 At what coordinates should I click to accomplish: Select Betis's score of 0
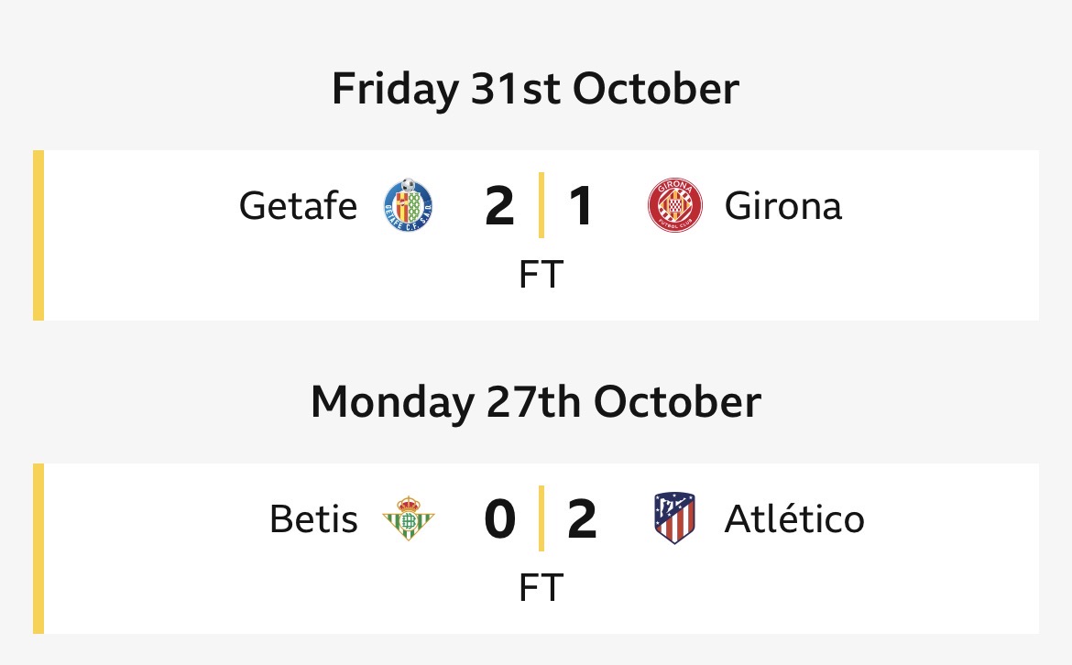click(499, 519)
